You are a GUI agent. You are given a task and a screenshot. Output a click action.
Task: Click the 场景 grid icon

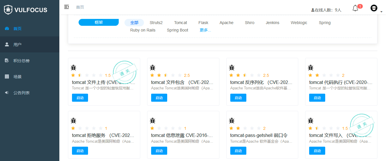7,76
